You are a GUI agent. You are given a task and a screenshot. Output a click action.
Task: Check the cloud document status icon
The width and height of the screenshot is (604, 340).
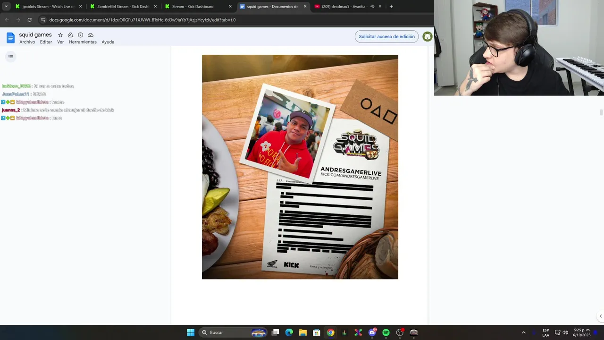tap(91, 35)
